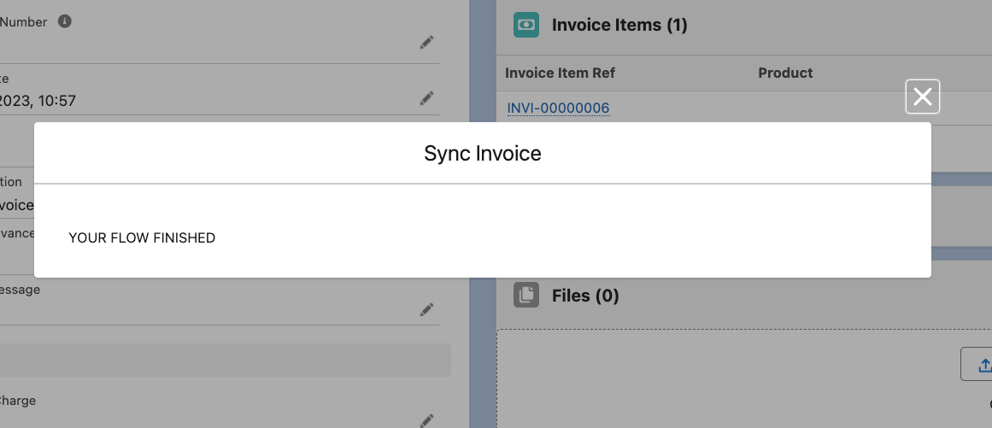992x428 pixels.
Task: Click the Invoice Items teal icon
Action: tap(526, 25)
